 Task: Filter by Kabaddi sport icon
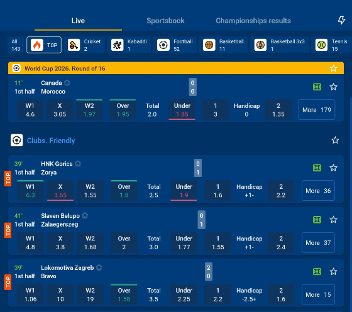pos(118,45)
